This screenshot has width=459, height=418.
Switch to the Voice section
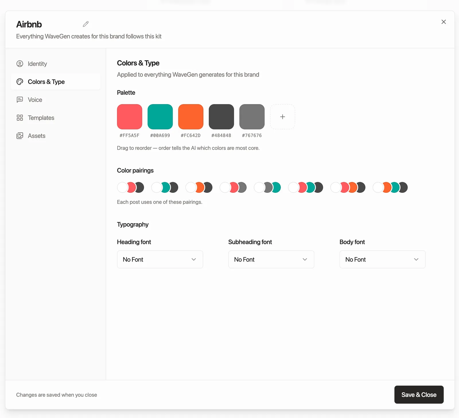coord(56,100)
